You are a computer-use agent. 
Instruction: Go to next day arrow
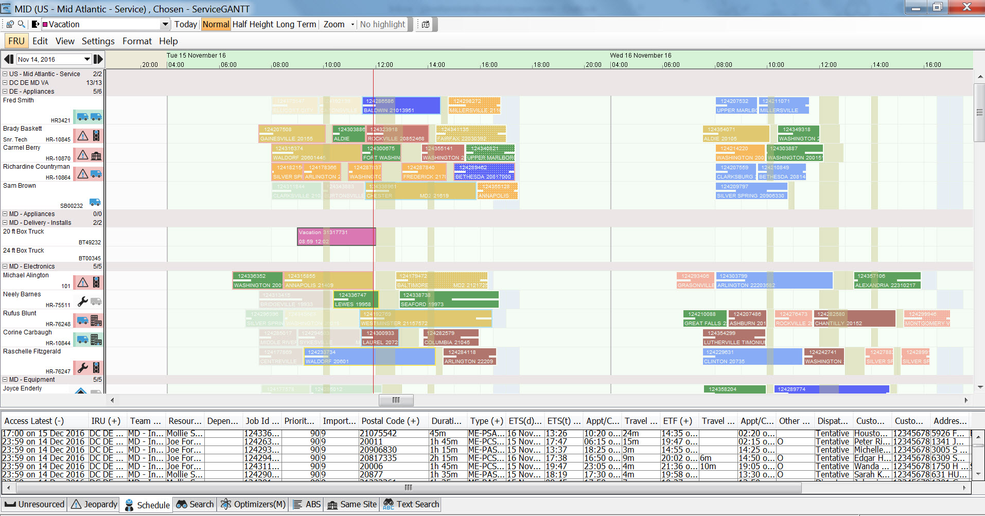click(98, 59)
